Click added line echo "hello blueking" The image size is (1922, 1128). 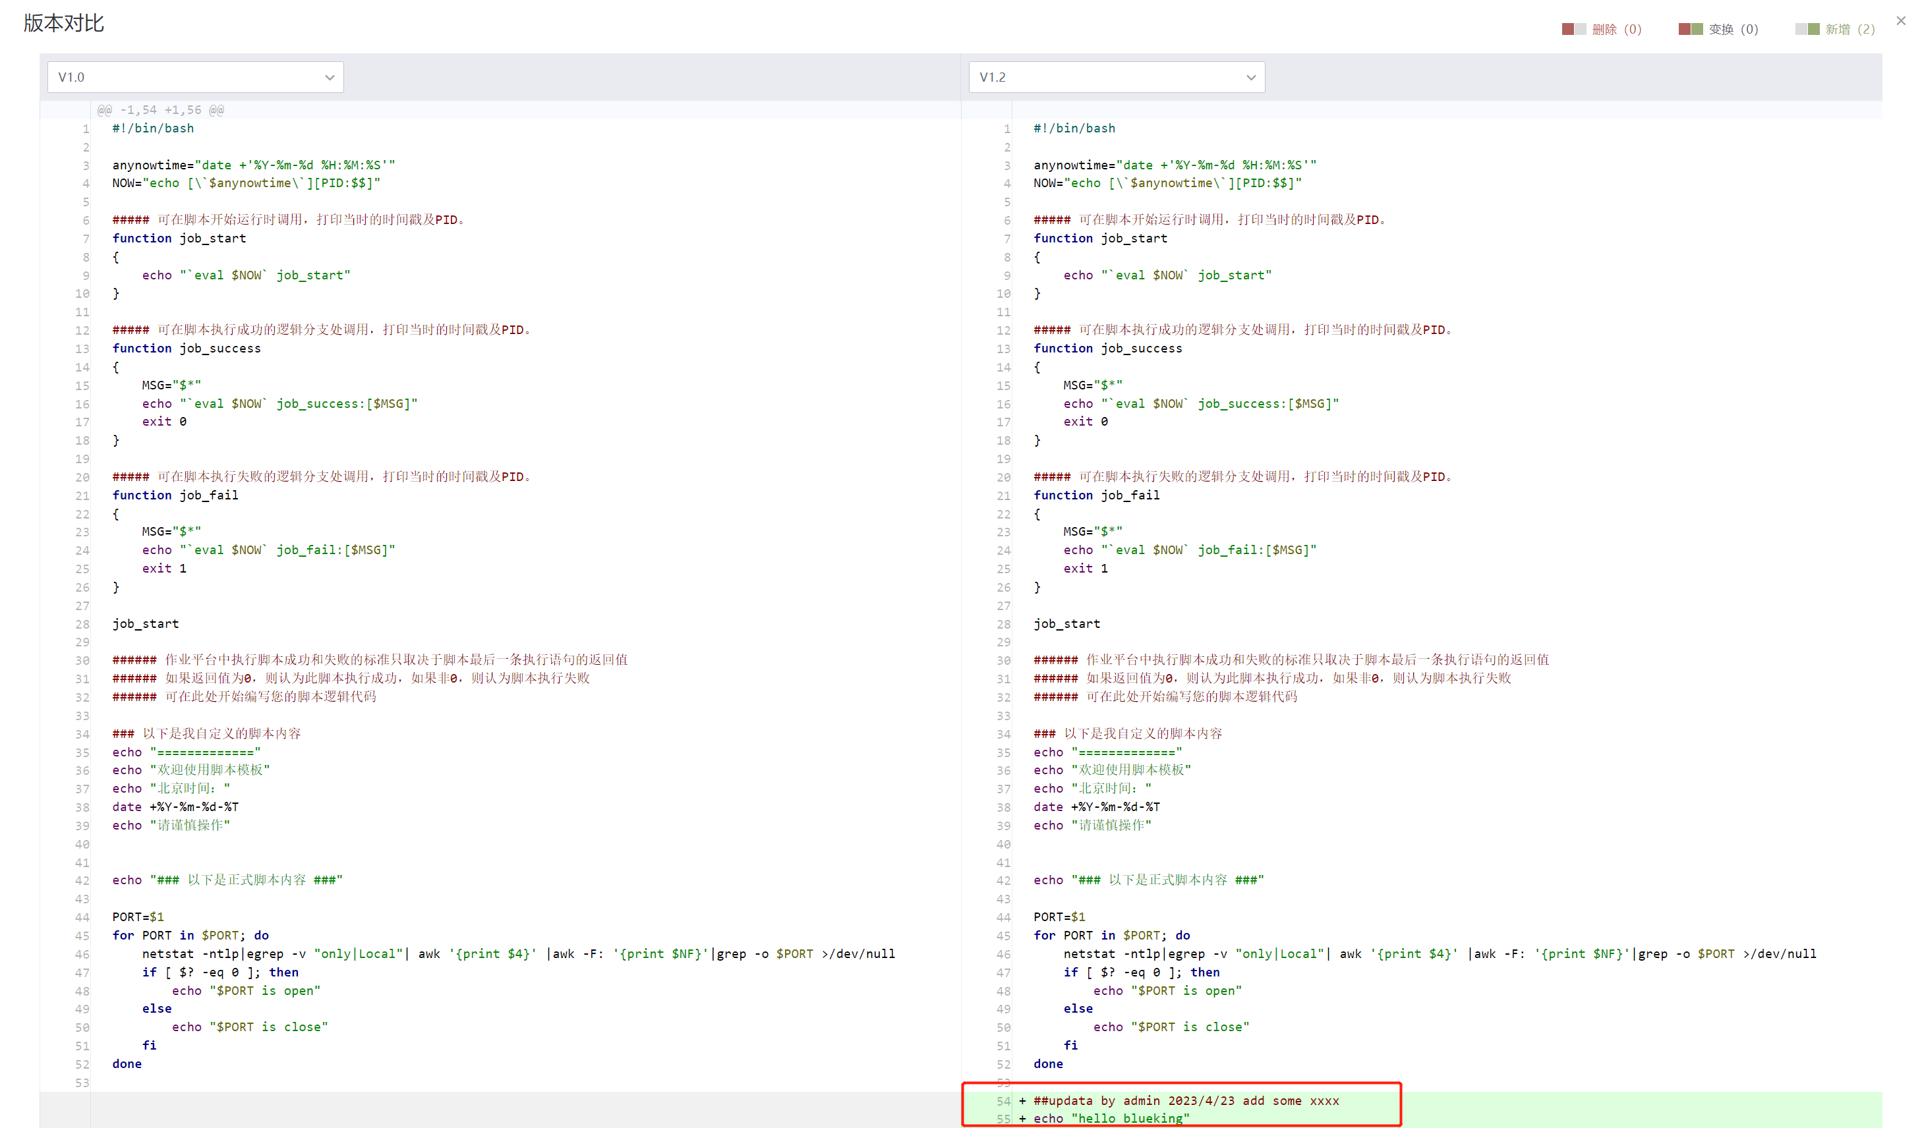pyautogui.click(x=1111, y=1118)
